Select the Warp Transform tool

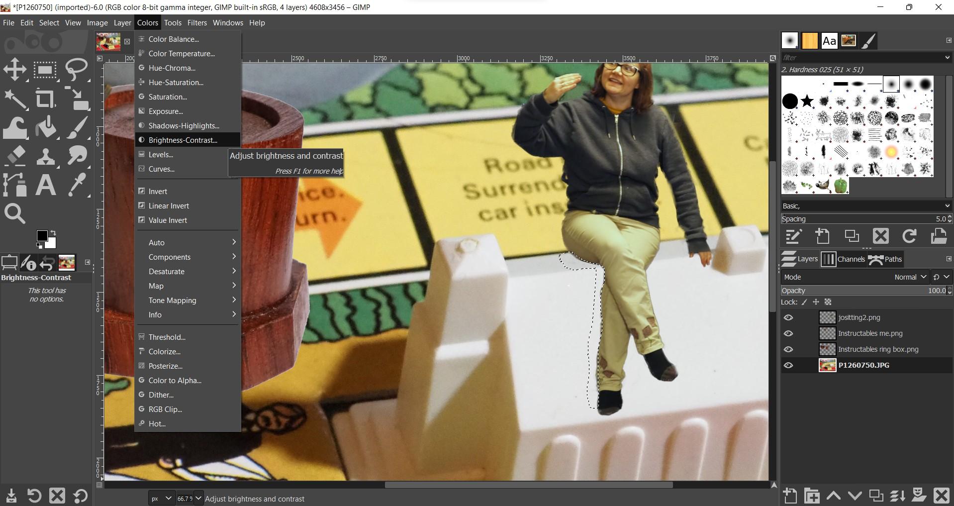(x=15, y=128)
